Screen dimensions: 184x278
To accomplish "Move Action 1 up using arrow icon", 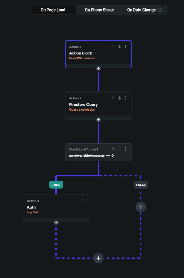I will pyautogui.click(x=113, y=47).
